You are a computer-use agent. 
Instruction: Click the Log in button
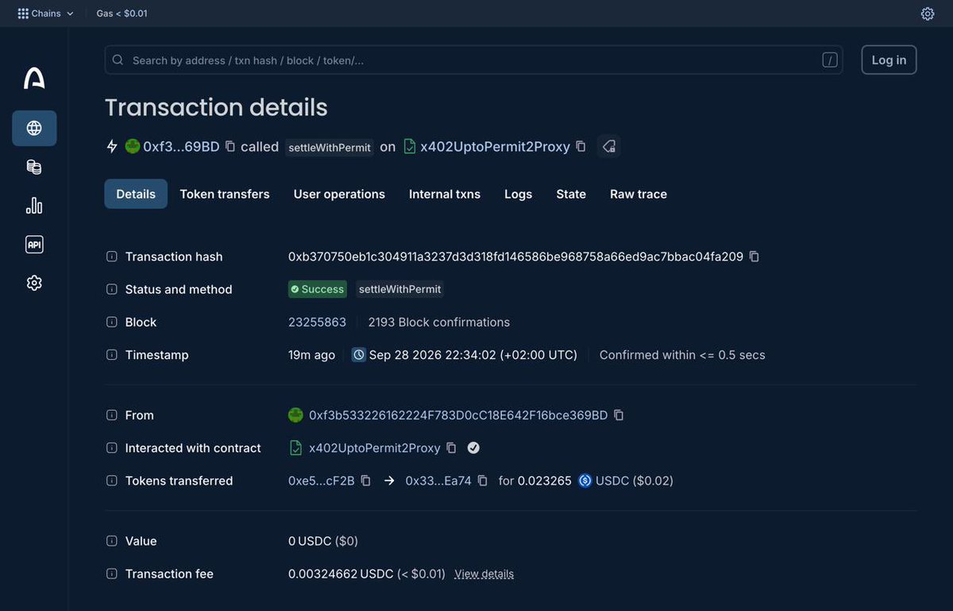(889, 60)
